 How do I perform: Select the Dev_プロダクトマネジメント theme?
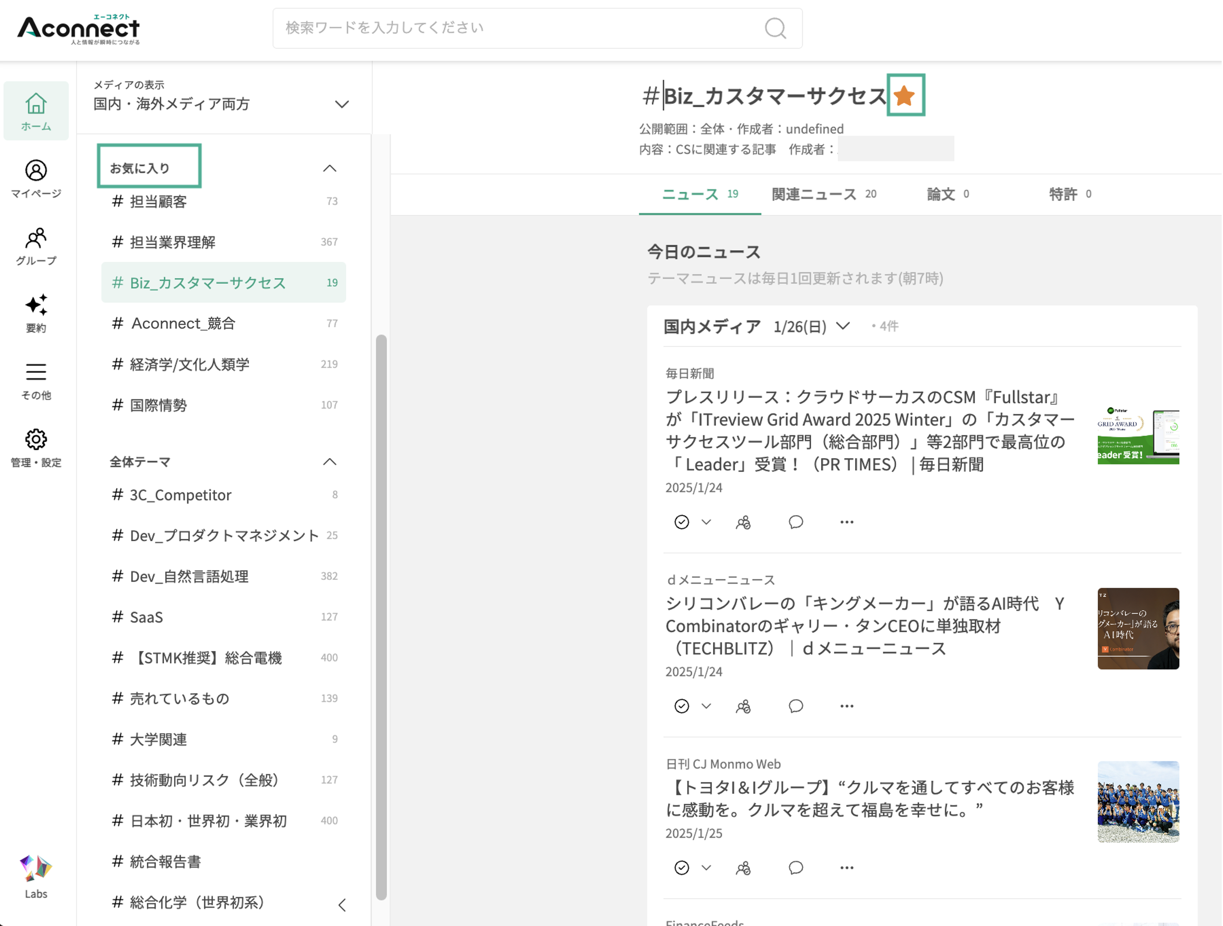click(x=223, y=535)
